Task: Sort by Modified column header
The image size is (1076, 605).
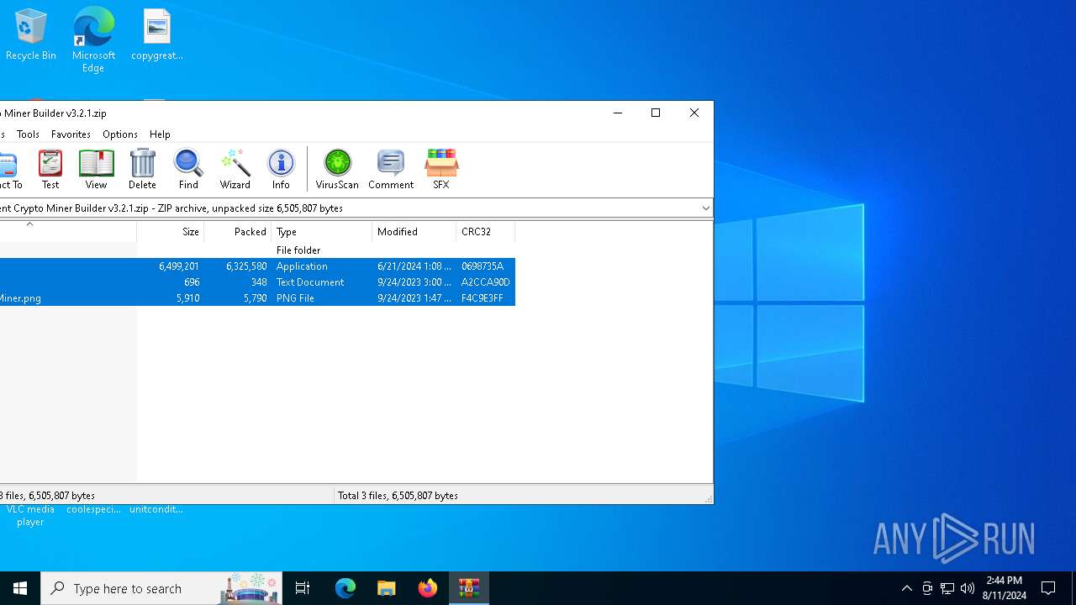Action: pos(414,231)
